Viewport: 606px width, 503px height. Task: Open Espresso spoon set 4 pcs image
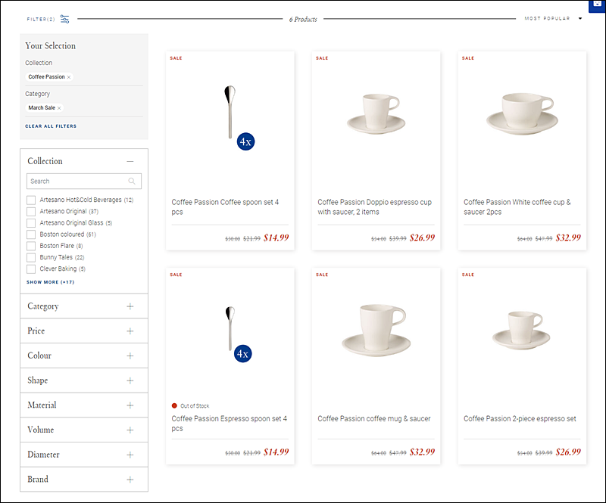coord(230,328)
